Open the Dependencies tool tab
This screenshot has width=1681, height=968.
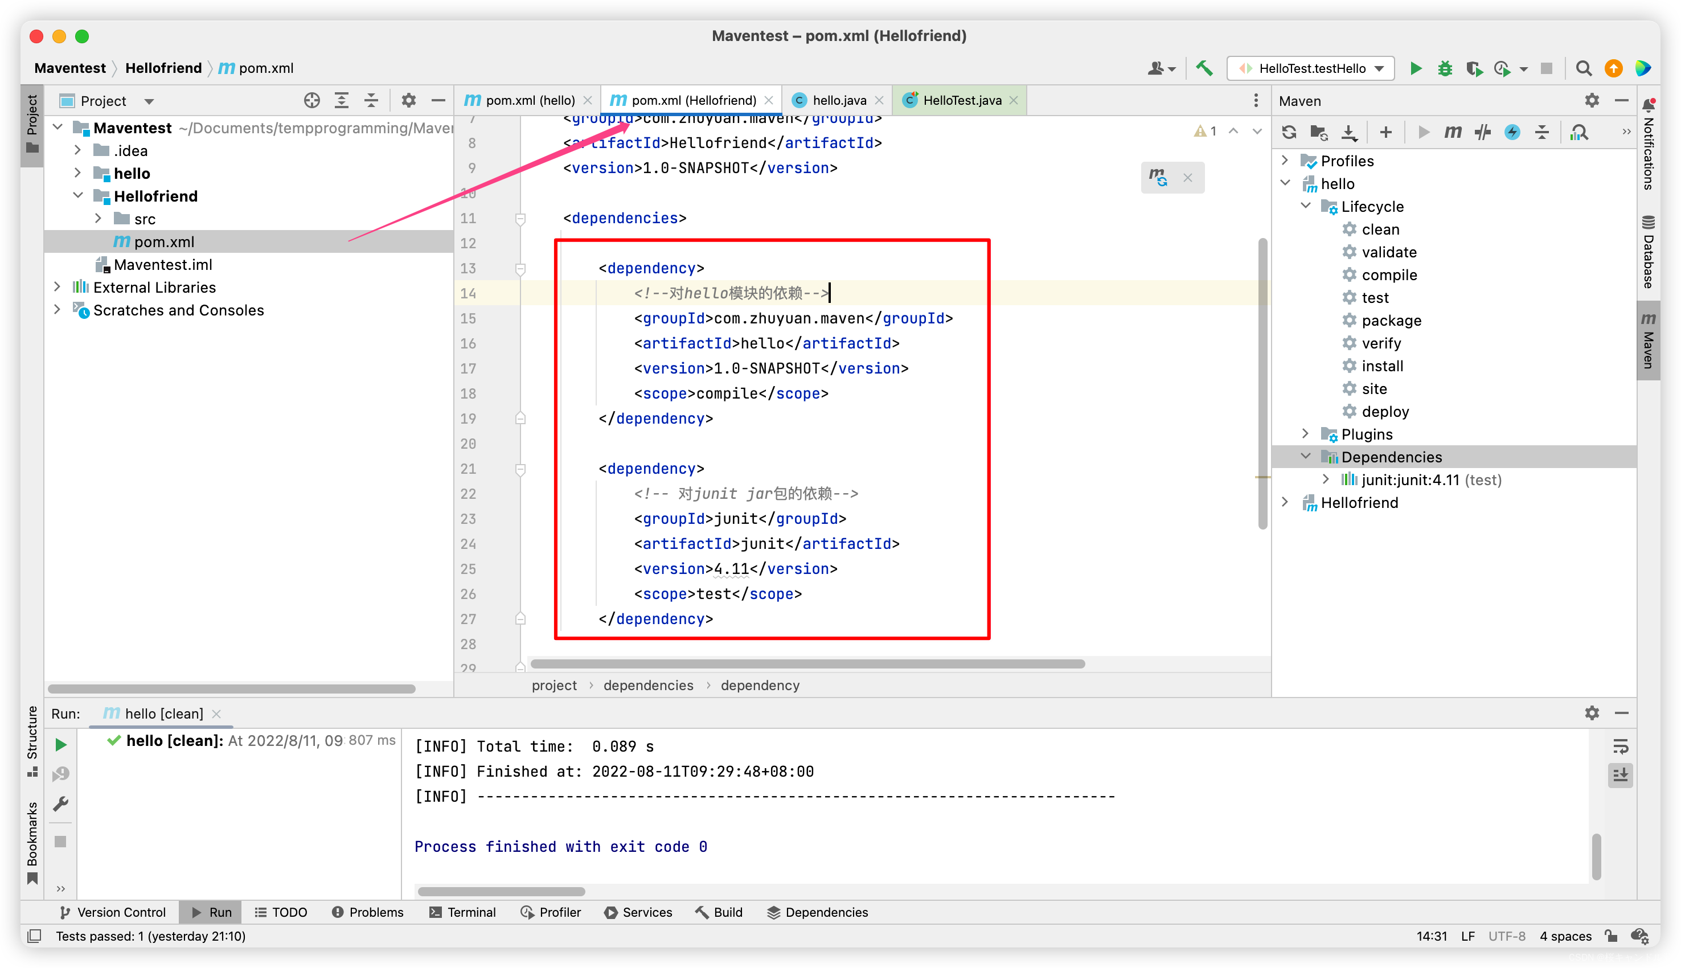coord(817,912)
